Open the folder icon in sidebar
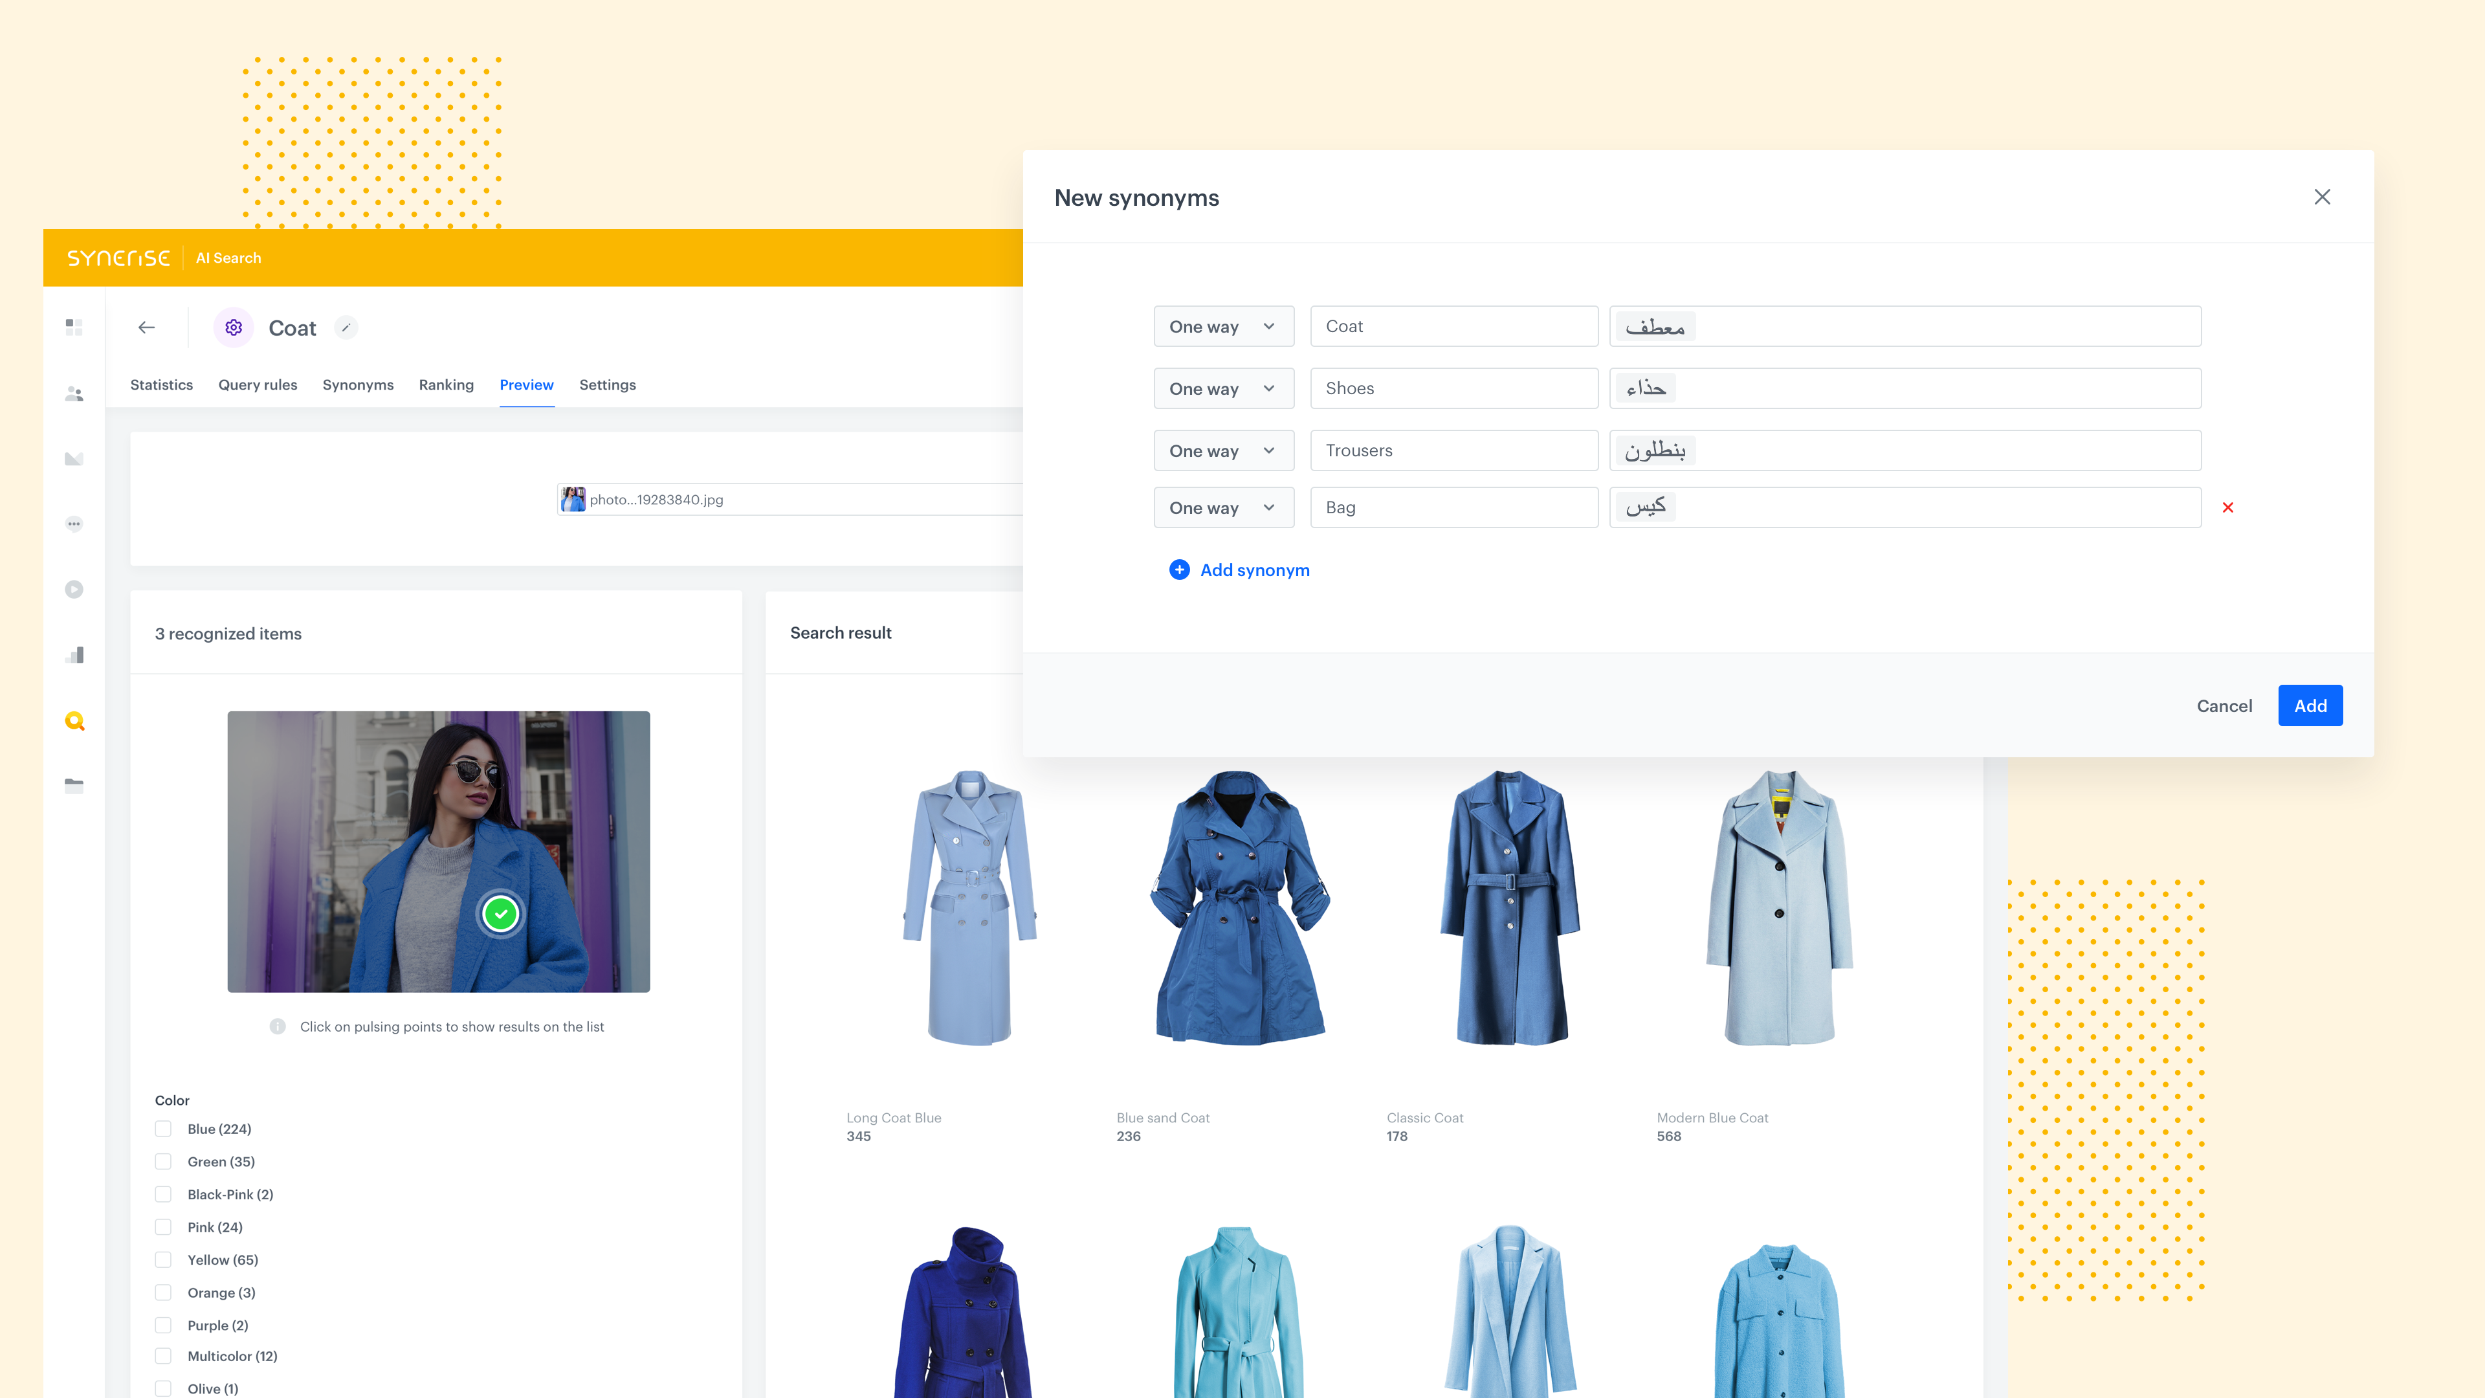Image resolution: width=2485 pixels, height=1398 pixels. (74, 786)
